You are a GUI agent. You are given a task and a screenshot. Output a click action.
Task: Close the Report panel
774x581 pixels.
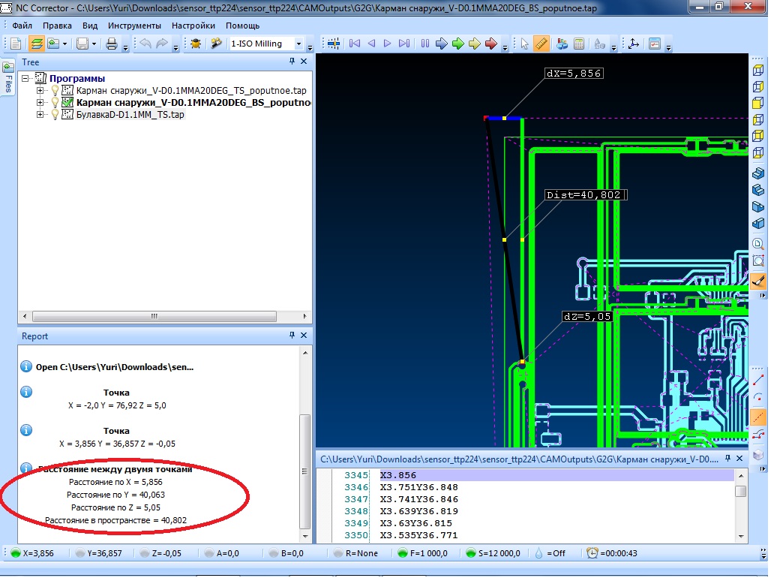pyautogui.click(x=304, y=336)
